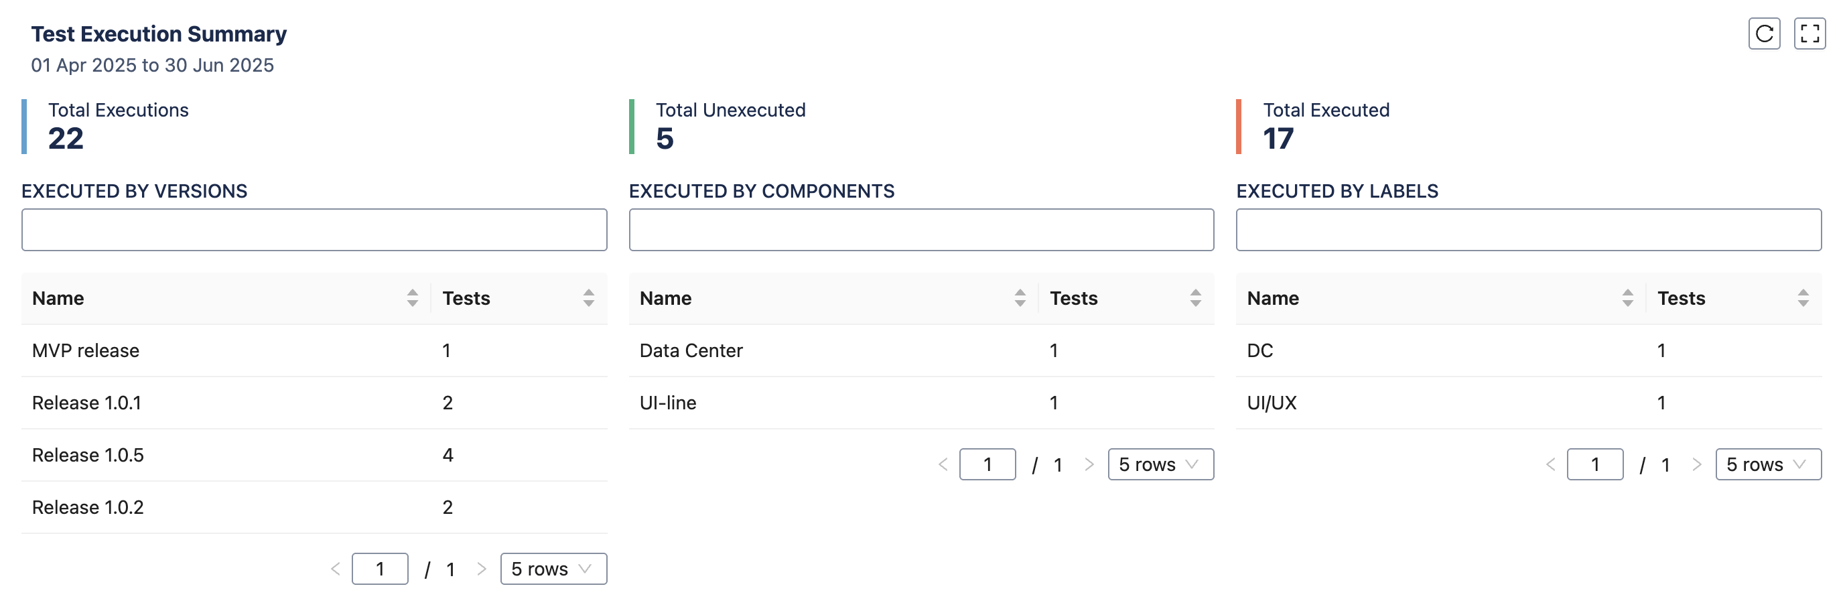Go to previous page in components table
The height and width of the screenshot is (611, 1845).
point(943,465)
